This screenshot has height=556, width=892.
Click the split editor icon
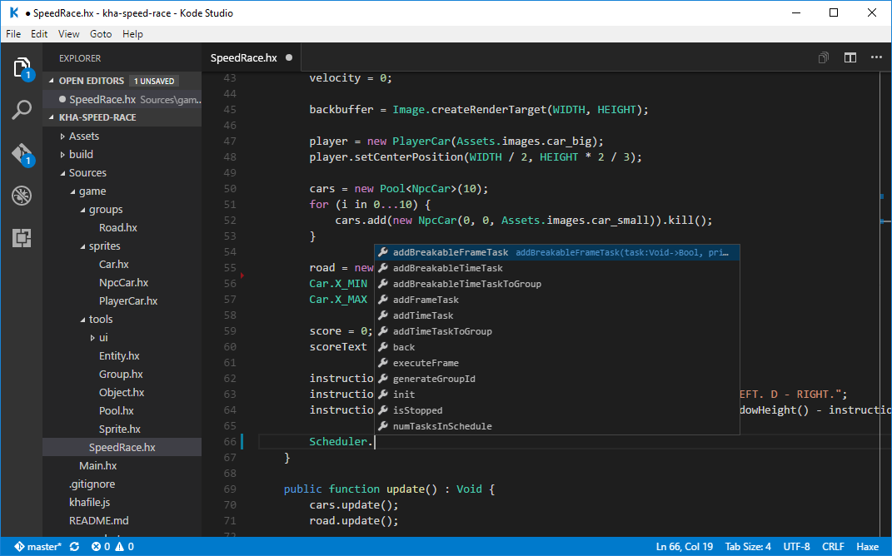850,58
